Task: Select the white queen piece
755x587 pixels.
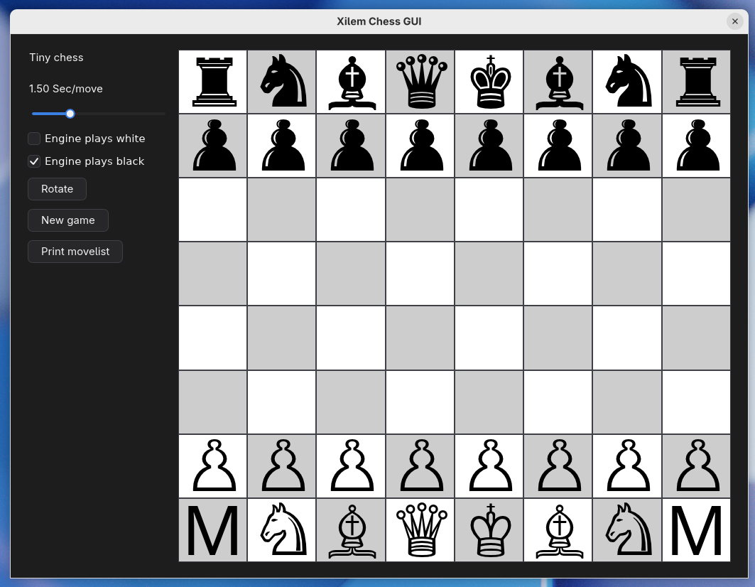Action: tap(420, 530)
